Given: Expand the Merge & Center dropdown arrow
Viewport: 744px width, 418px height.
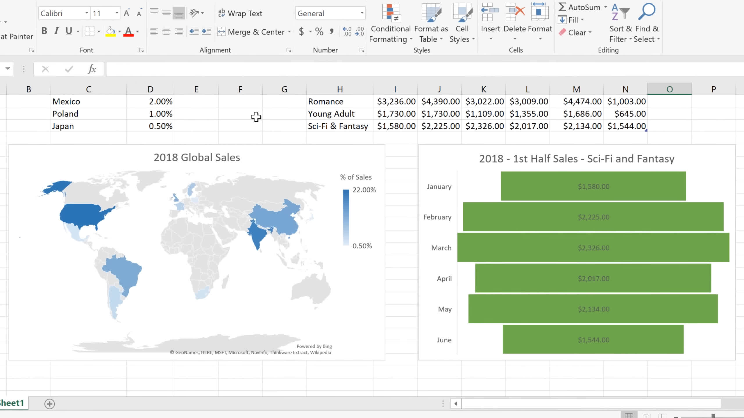Looking at the screenshot, I should tap(289, 32).
